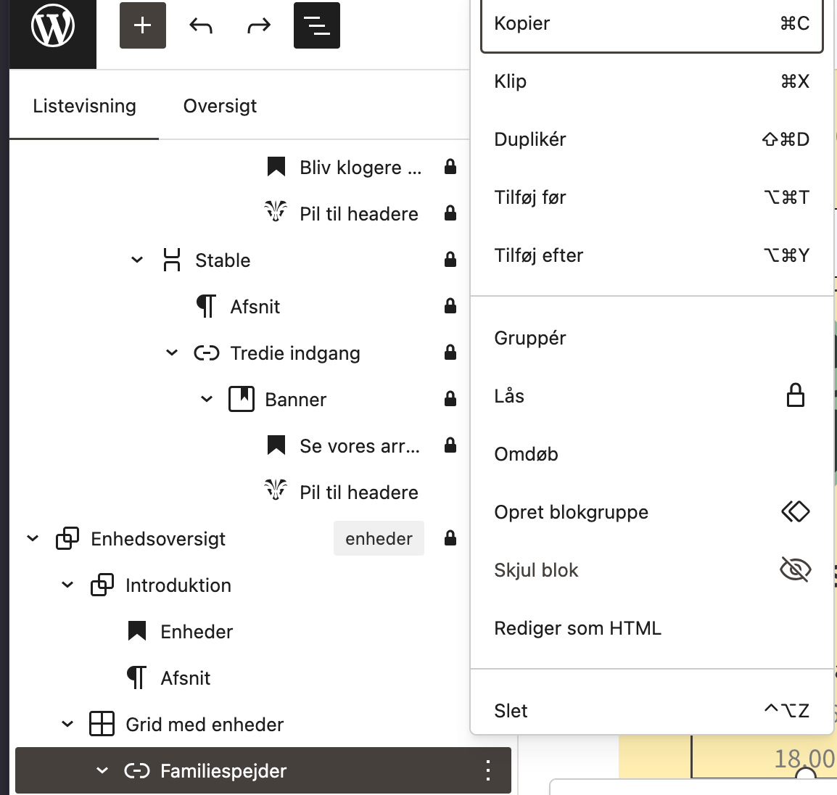Click the Stable block stack icon
This screenshot has height=795, width=837.
(x=172, y=260)
